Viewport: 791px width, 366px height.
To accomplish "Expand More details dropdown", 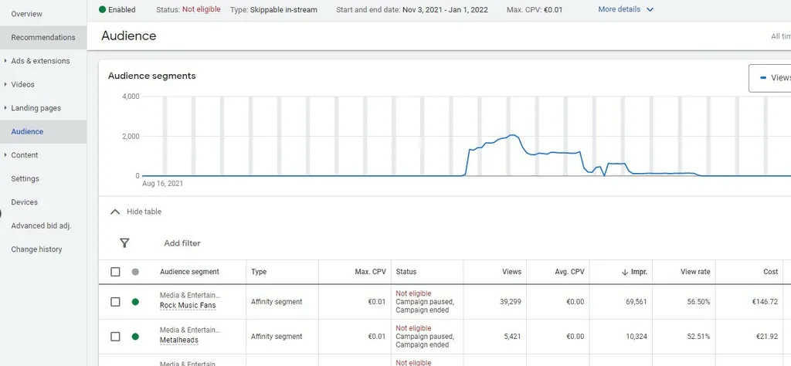I will (626, 10).
